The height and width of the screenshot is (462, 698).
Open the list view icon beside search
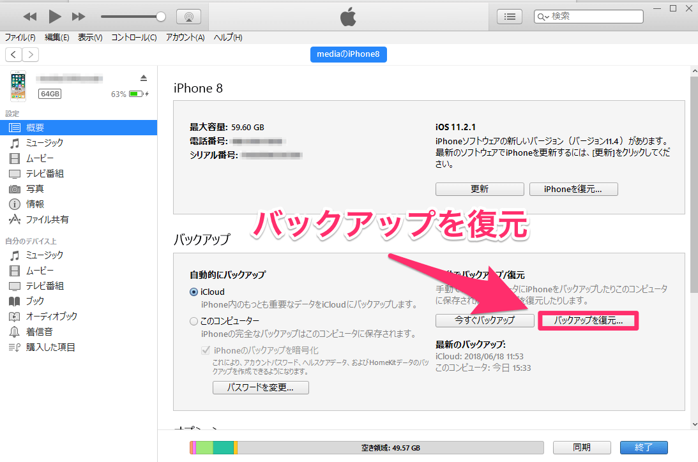[509, 16]
